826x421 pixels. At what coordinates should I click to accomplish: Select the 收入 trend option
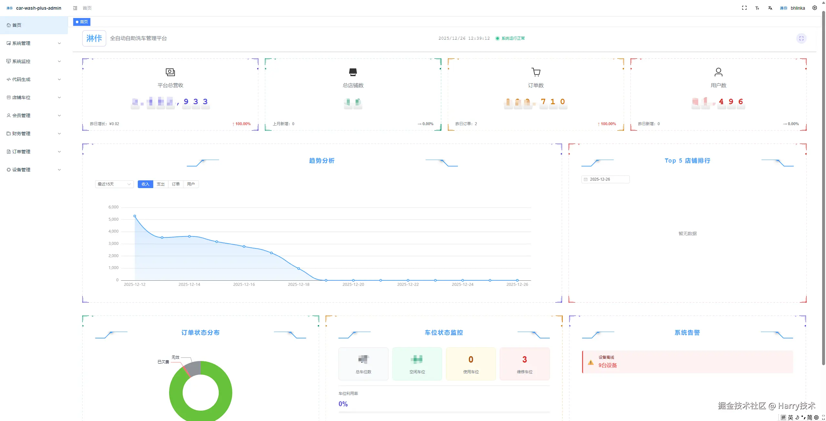[145, 184]
